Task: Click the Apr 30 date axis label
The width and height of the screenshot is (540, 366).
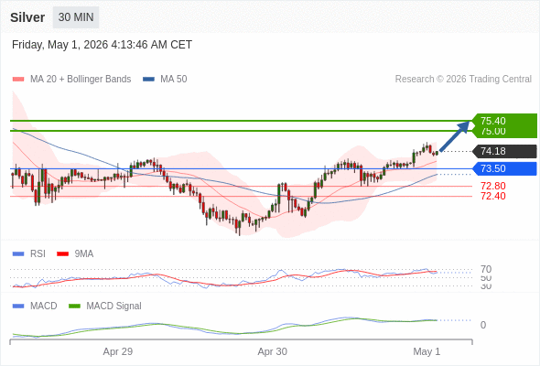Action: [x=273, y=351]
